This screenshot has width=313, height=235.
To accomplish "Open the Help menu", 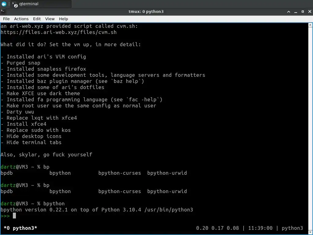I will pos(64,19).
